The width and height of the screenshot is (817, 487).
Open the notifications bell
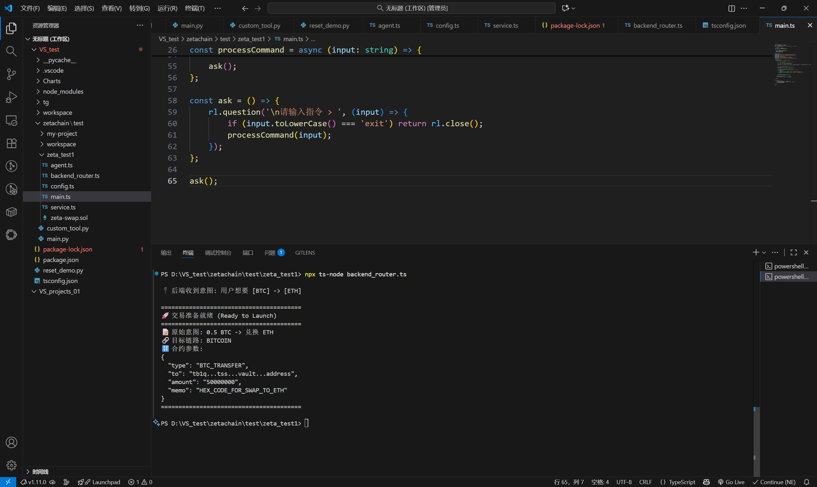806,482
